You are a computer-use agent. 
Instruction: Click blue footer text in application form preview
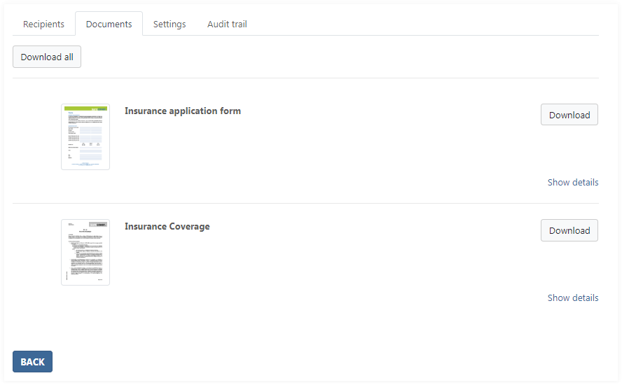tap(85, 164)
